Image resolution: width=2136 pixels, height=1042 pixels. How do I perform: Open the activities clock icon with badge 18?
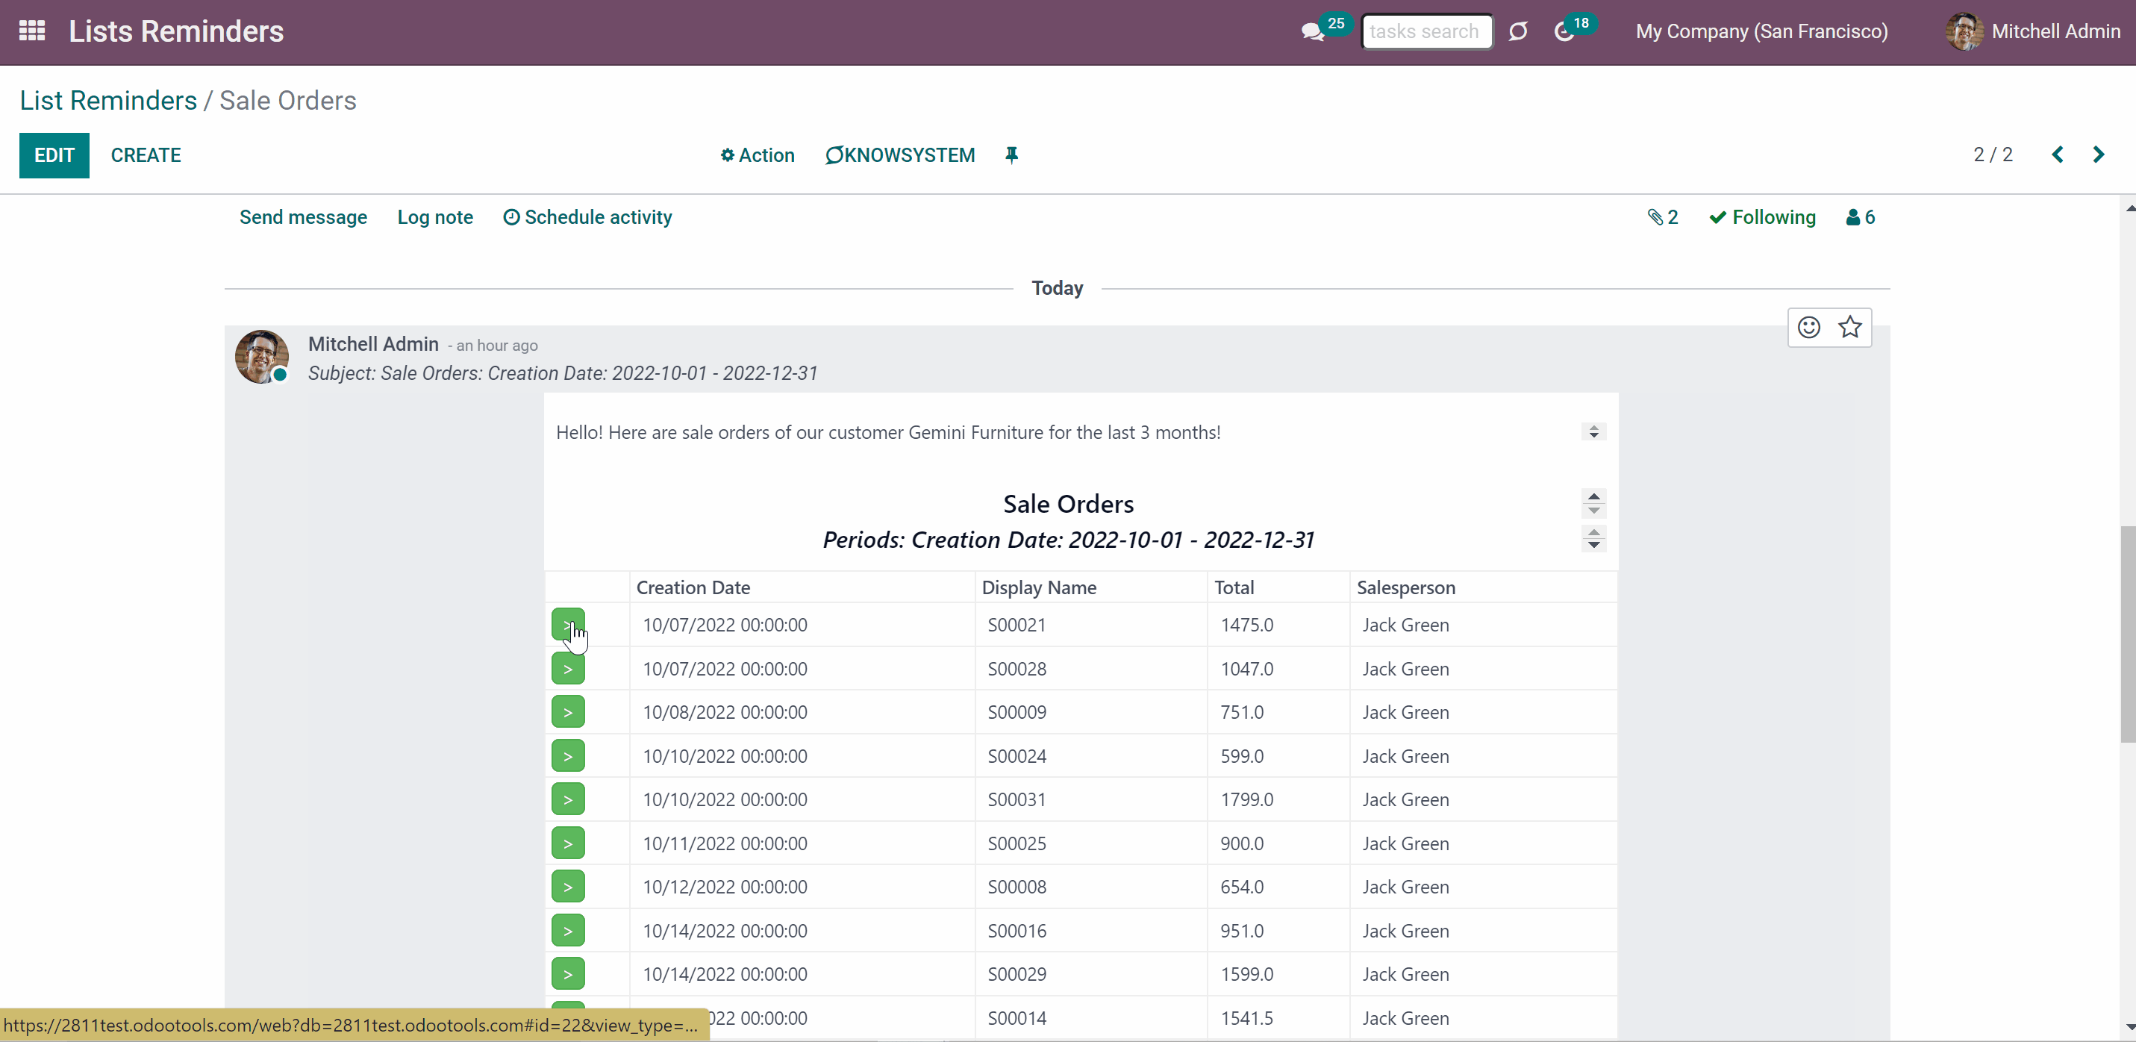pyautogui.click(x=1564, y=32)
